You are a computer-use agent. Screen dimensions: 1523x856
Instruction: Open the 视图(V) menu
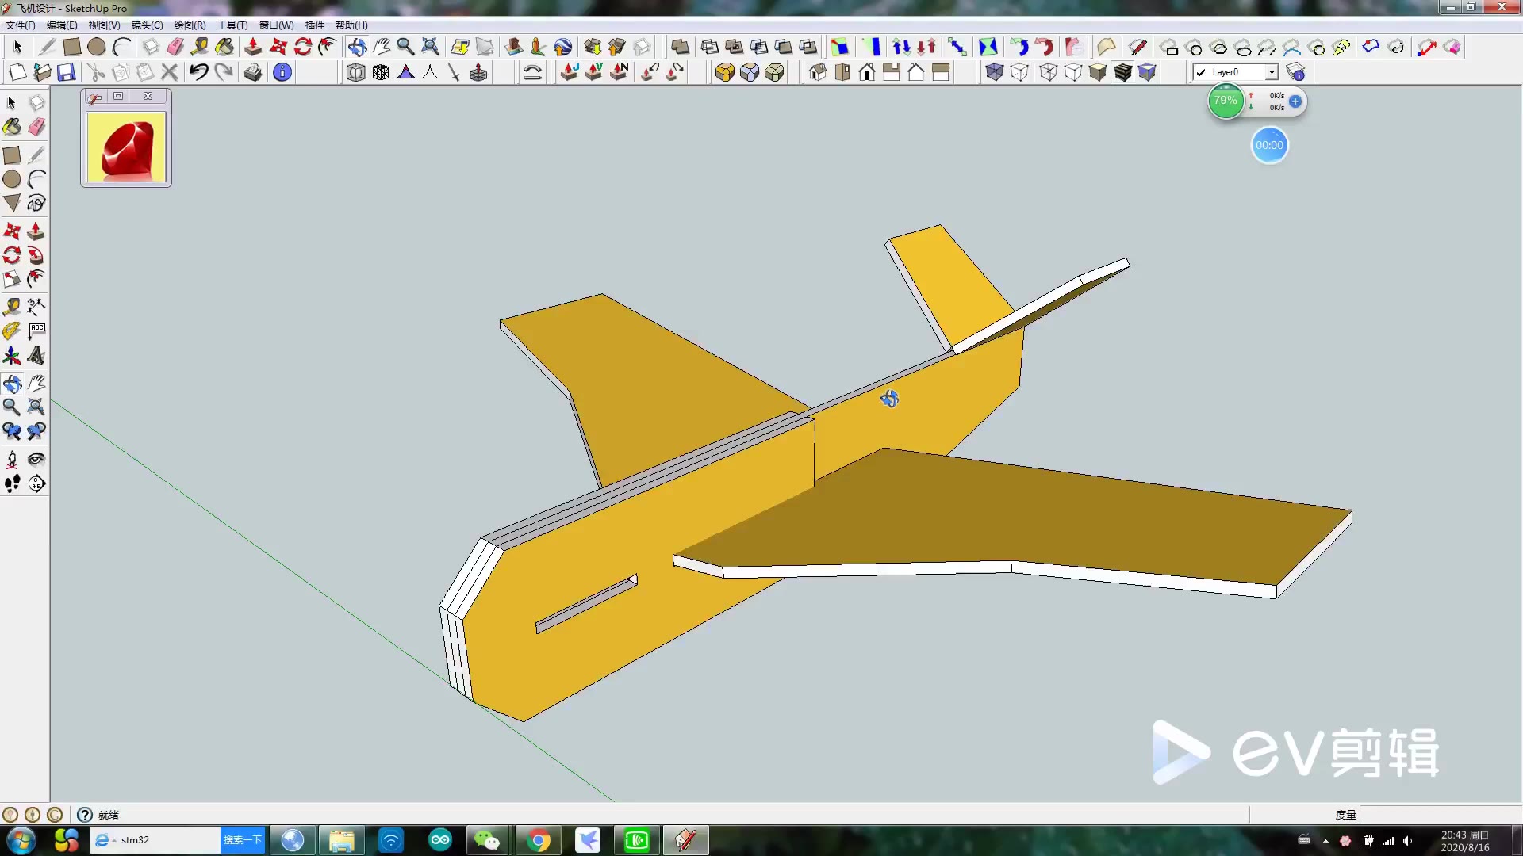(x=104, y=25)
